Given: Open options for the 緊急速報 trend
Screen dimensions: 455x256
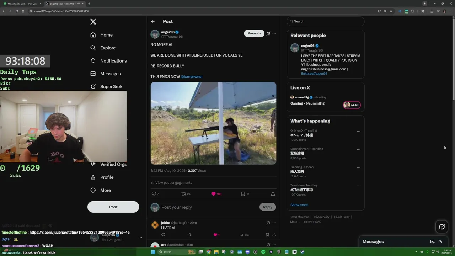Looking at the screenshot, I should [358, 149].
